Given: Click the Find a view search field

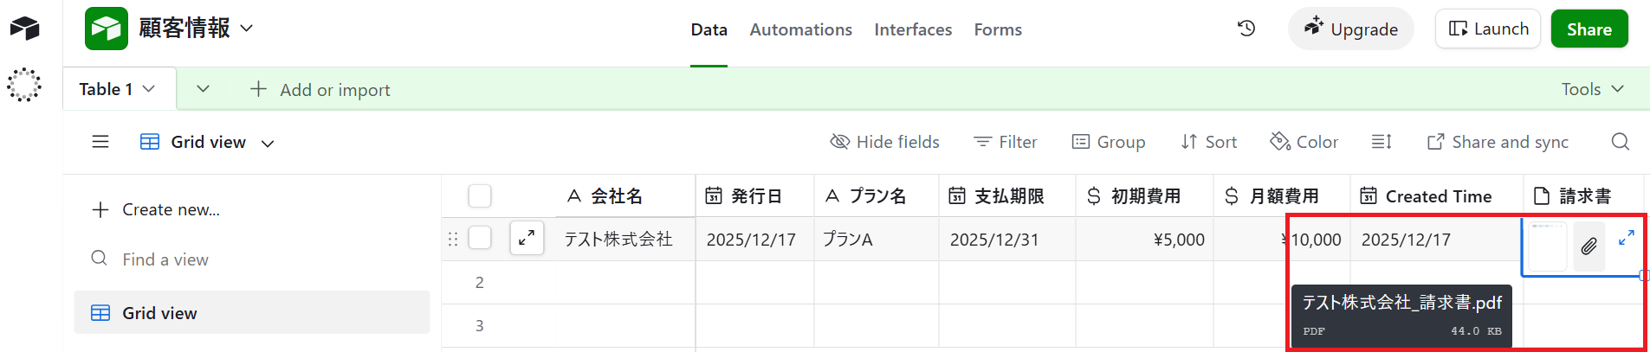Looking at the screenshot, I should [x=165, y=259].
